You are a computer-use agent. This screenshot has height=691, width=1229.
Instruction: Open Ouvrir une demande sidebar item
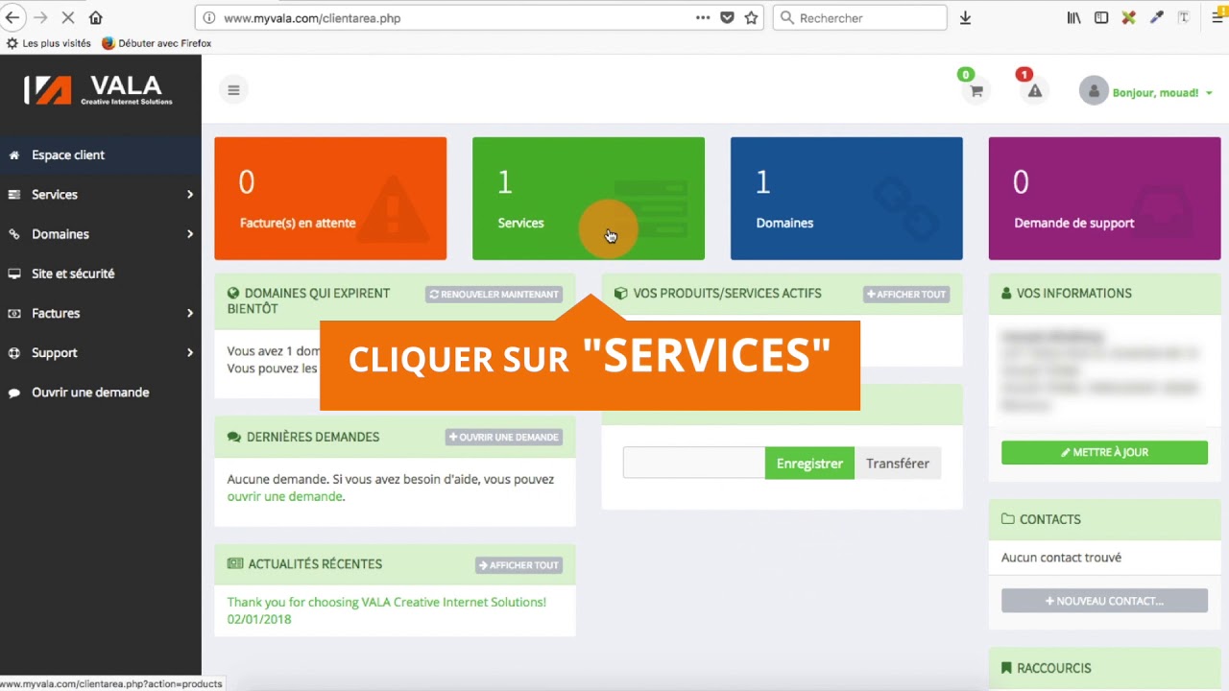(x=101, y=393)
